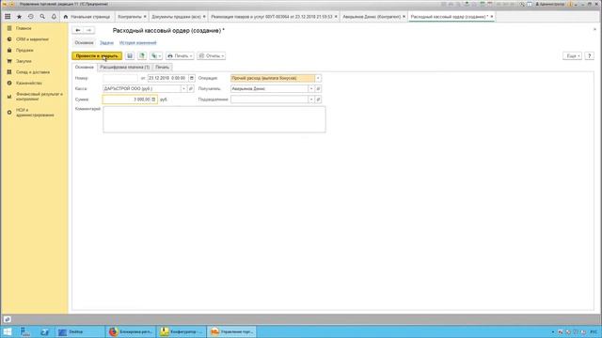Expand the Касса dropdown arrow

(183, 89)
